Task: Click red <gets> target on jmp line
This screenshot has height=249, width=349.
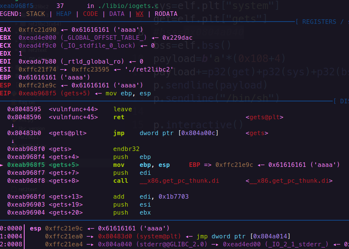Action: 257,133
